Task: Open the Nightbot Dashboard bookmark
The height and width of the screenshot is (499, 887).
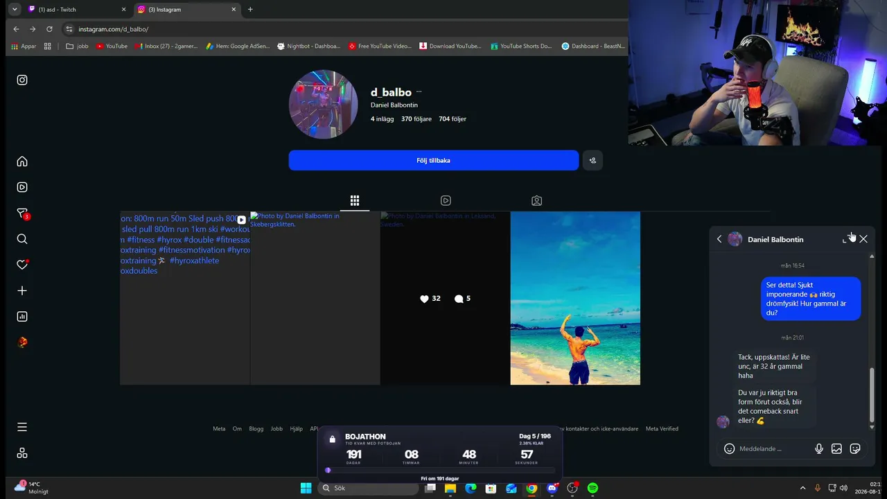Action: click(x=308, y=46)
